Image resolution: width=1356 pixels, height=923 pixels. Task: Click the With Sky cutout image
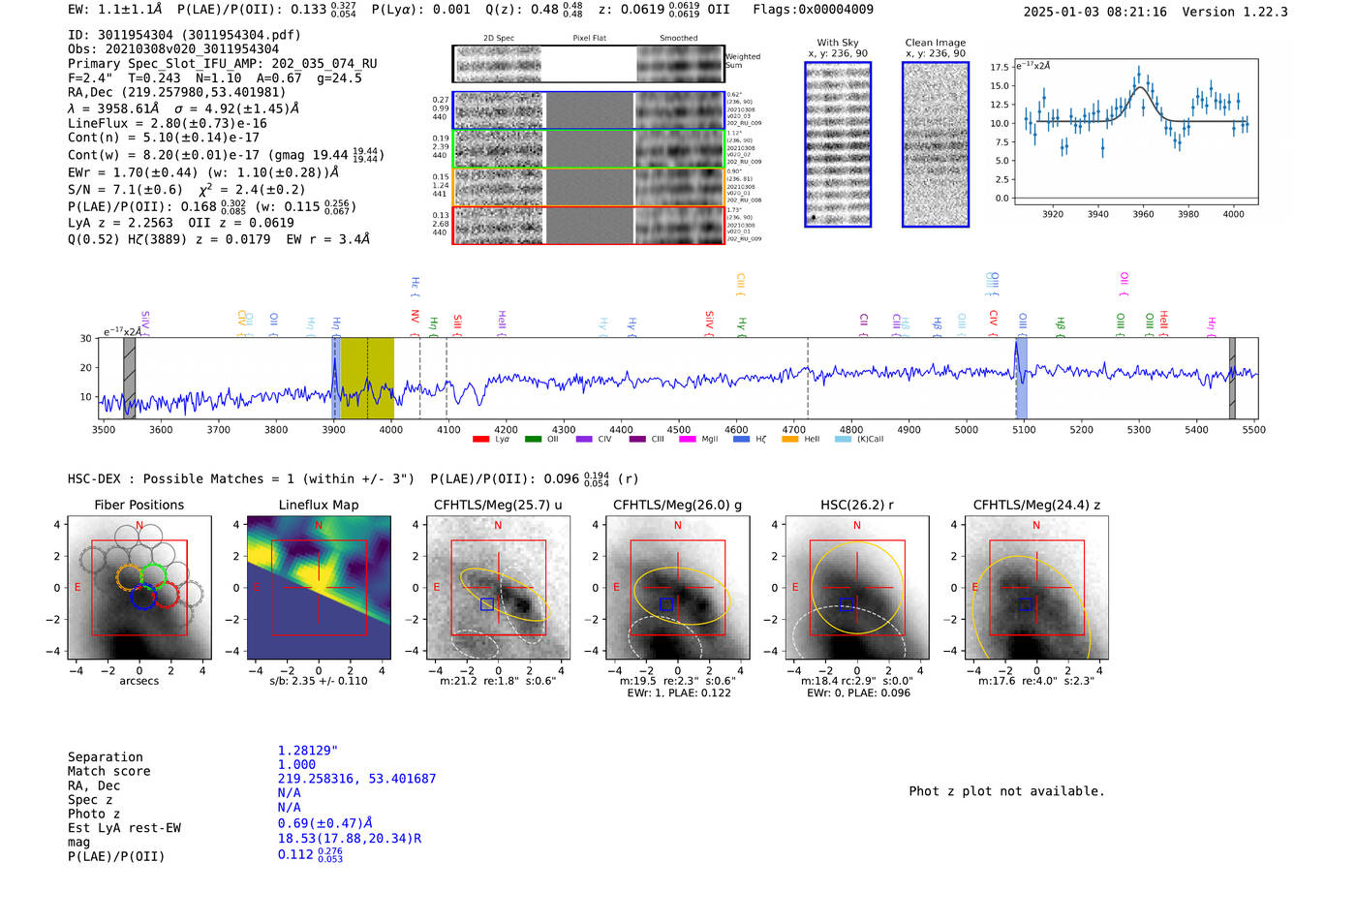838,144
